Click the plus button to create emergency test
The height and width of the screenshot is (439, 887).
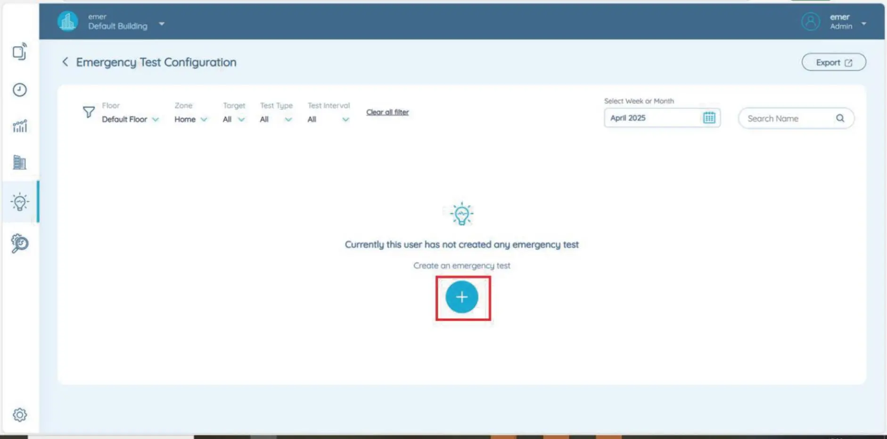click(461, 297)
